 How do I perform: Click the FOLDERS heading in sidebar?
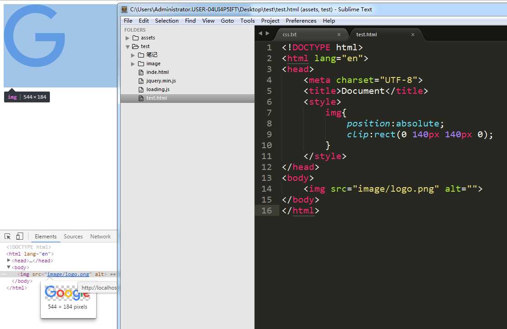pos(135,30)
